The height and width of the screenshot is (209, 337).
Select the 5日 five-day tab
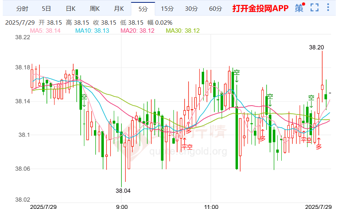point(47,8)
